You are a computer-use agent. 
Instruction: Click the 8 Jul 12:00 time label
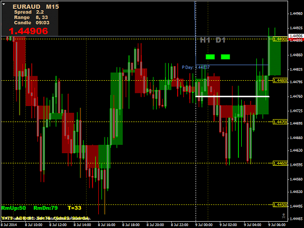click(x=58, y=225)
